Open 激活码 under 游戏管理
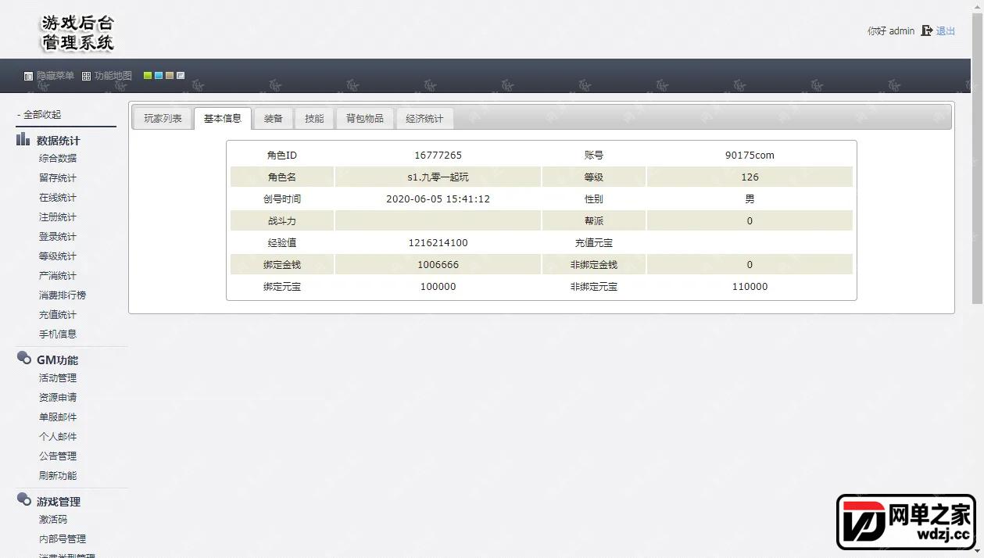 pyautogui.click(x=53, y=519)
